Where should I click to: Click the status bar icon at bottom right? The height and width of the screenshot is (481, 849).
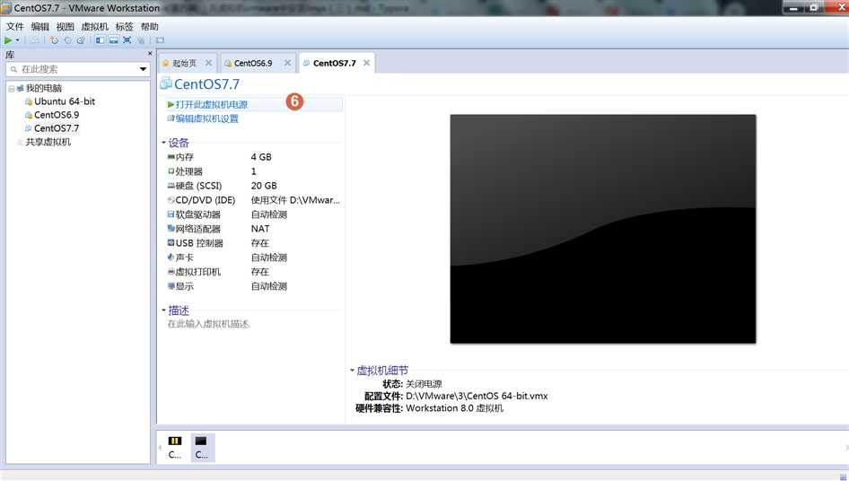[843, 477]
